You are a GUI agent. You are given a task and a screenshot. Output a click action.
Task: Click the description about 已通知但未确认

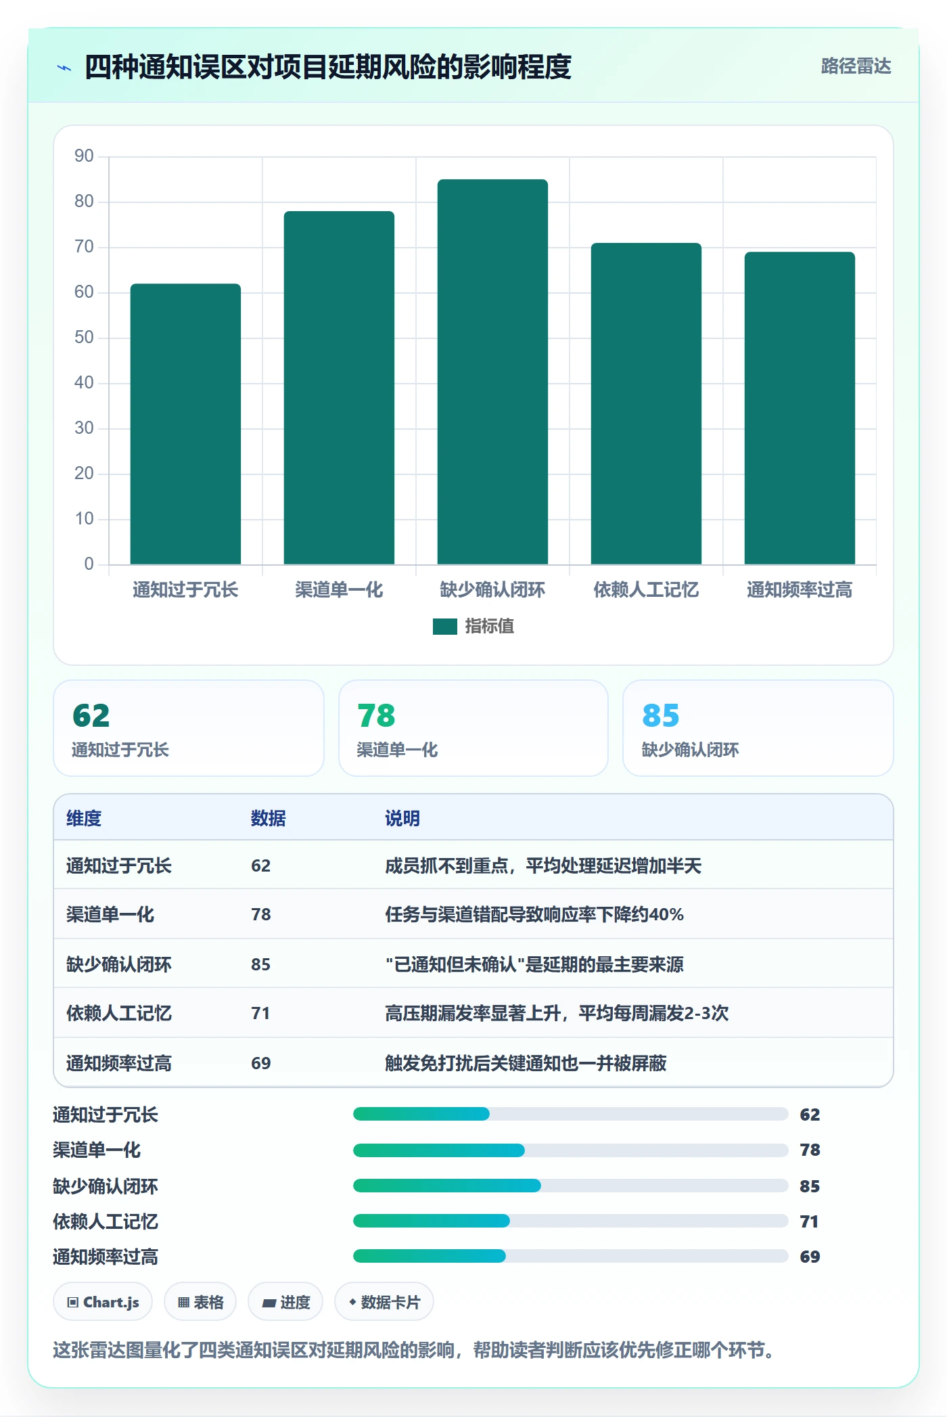click(x=534, y=964)
